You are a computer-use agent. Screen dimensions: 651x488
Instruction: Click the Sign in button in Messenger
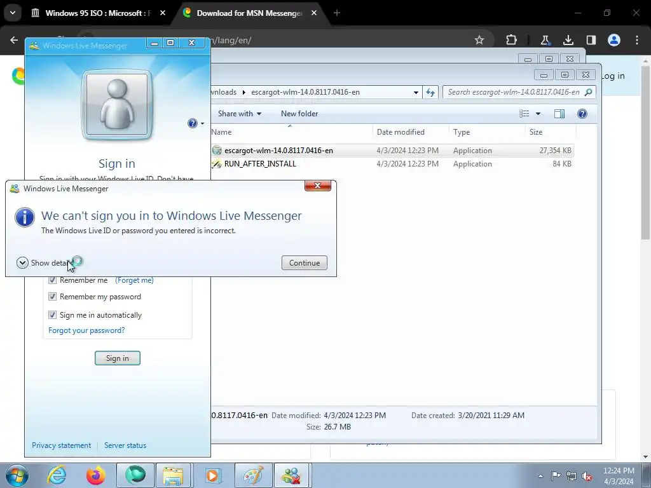tap(118, 358)
